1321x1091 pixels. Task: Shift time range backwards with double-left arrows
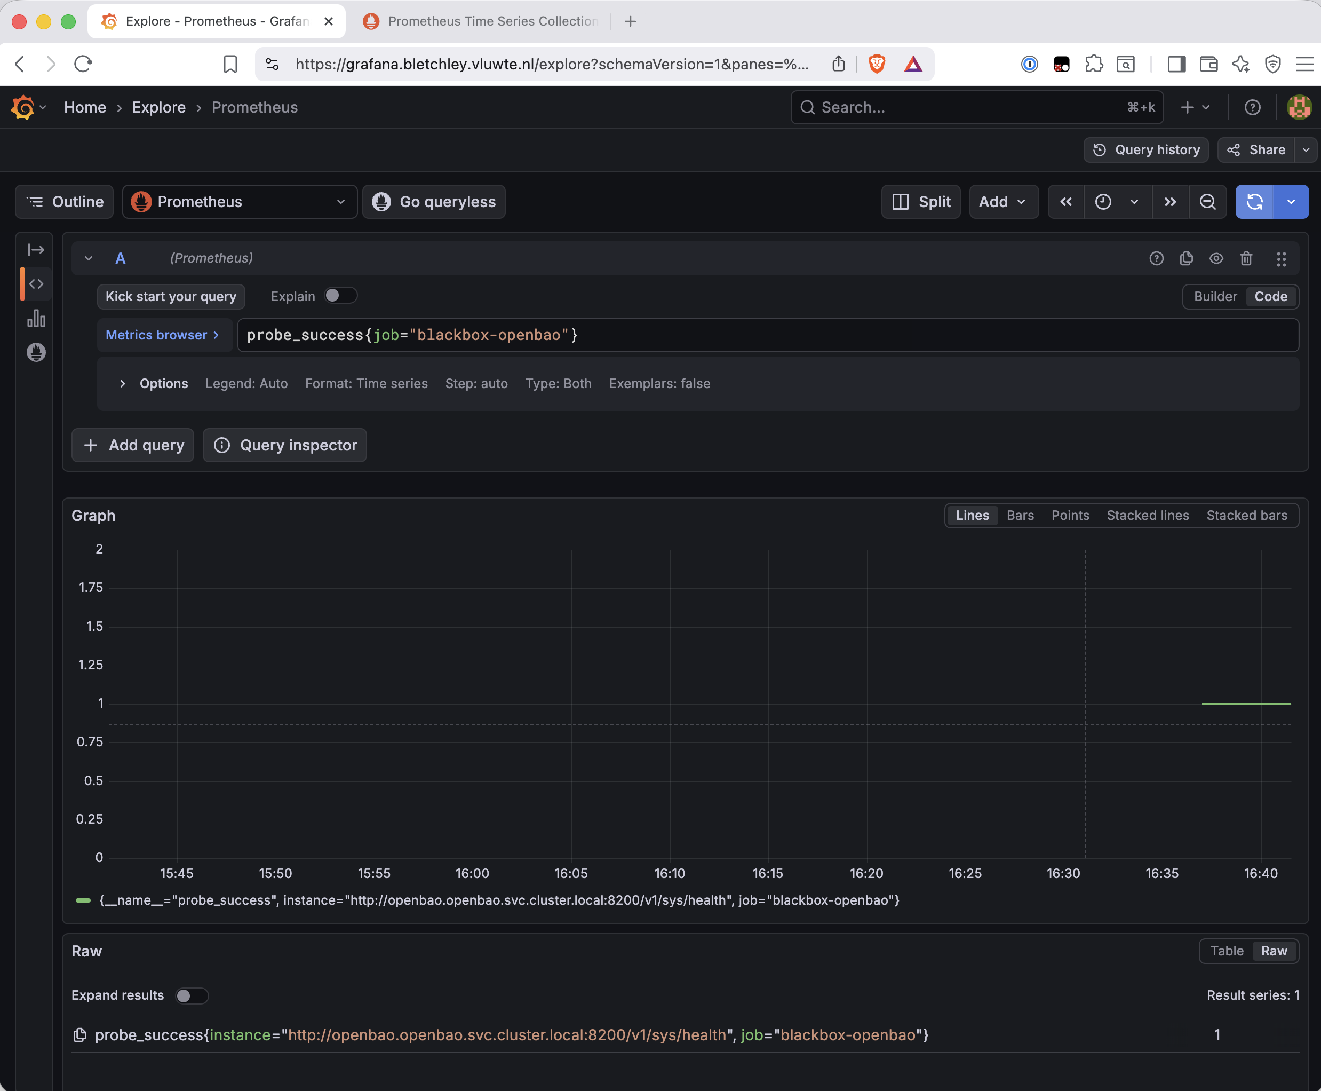click(1066, 202)
